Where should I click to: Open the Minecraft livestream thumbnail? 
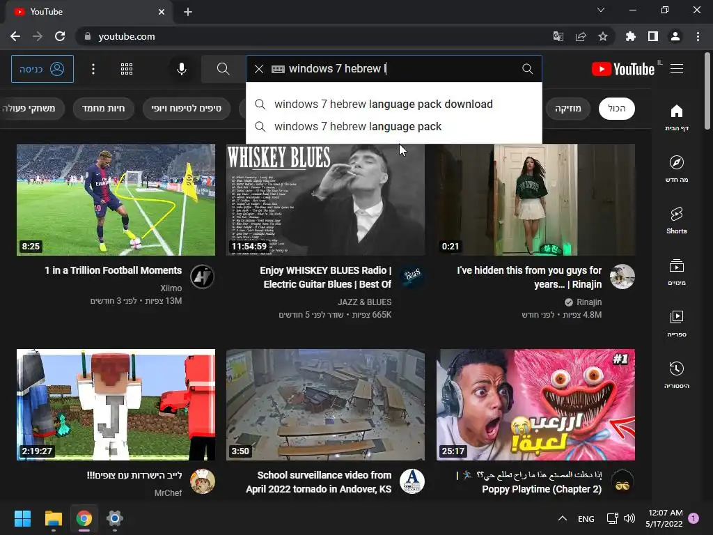click(x=116, y=405)
